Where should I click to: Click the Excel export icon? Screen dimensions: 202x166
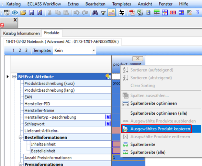click(140, 13)
